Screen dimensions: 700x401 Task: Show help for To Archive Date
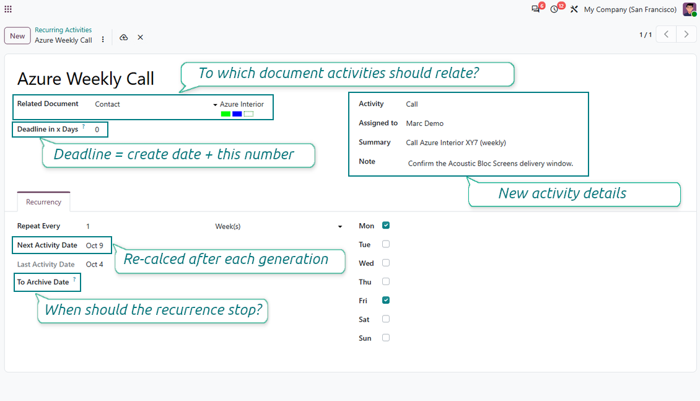[x=74, y=279]
